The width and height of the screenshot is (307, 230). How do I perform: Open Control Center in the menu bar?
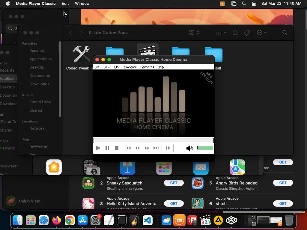(254, 4)
